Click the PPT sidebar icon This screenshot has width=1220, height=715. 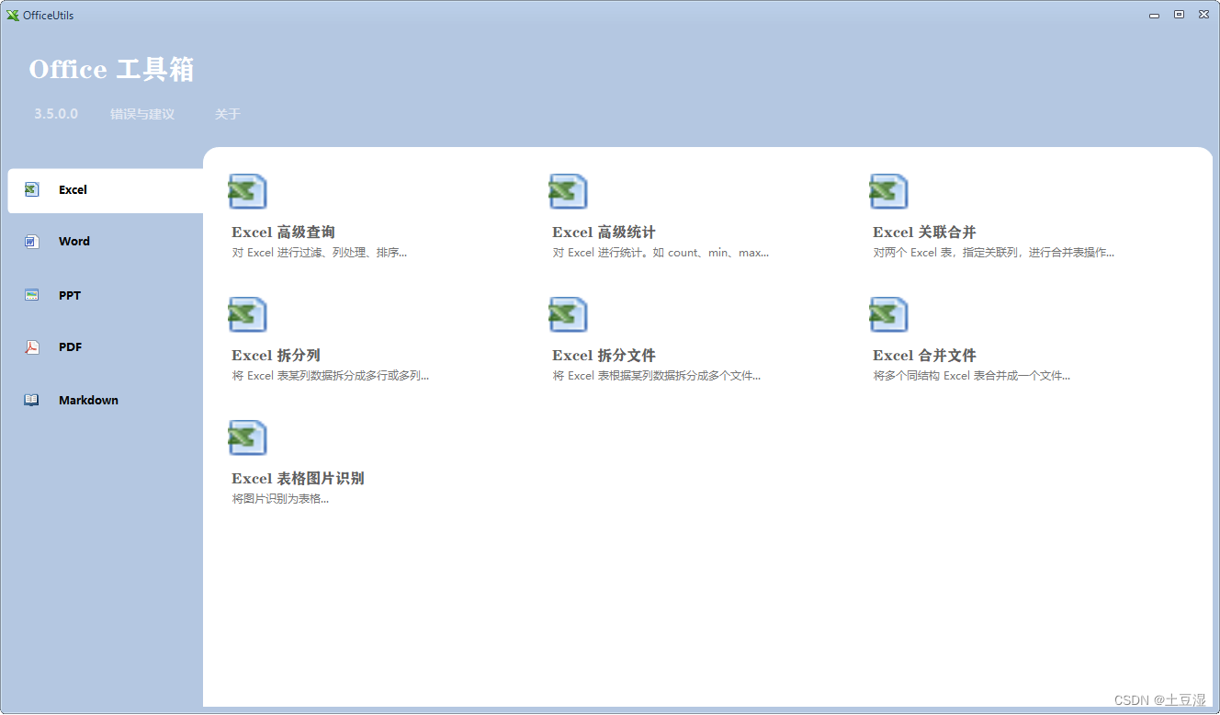31,295
